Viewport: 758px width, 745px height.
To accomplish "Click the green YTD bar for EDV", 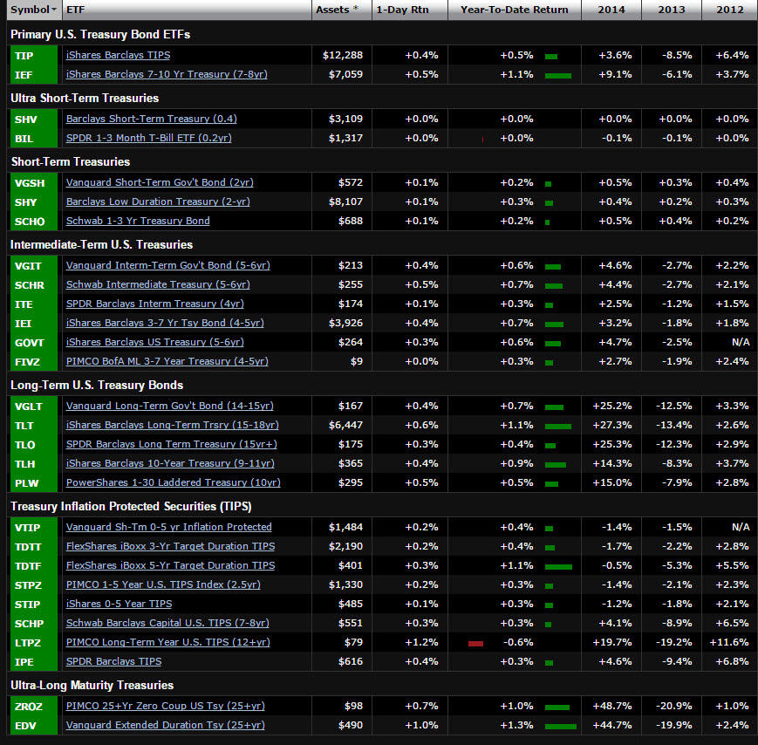I will (560, 725).
